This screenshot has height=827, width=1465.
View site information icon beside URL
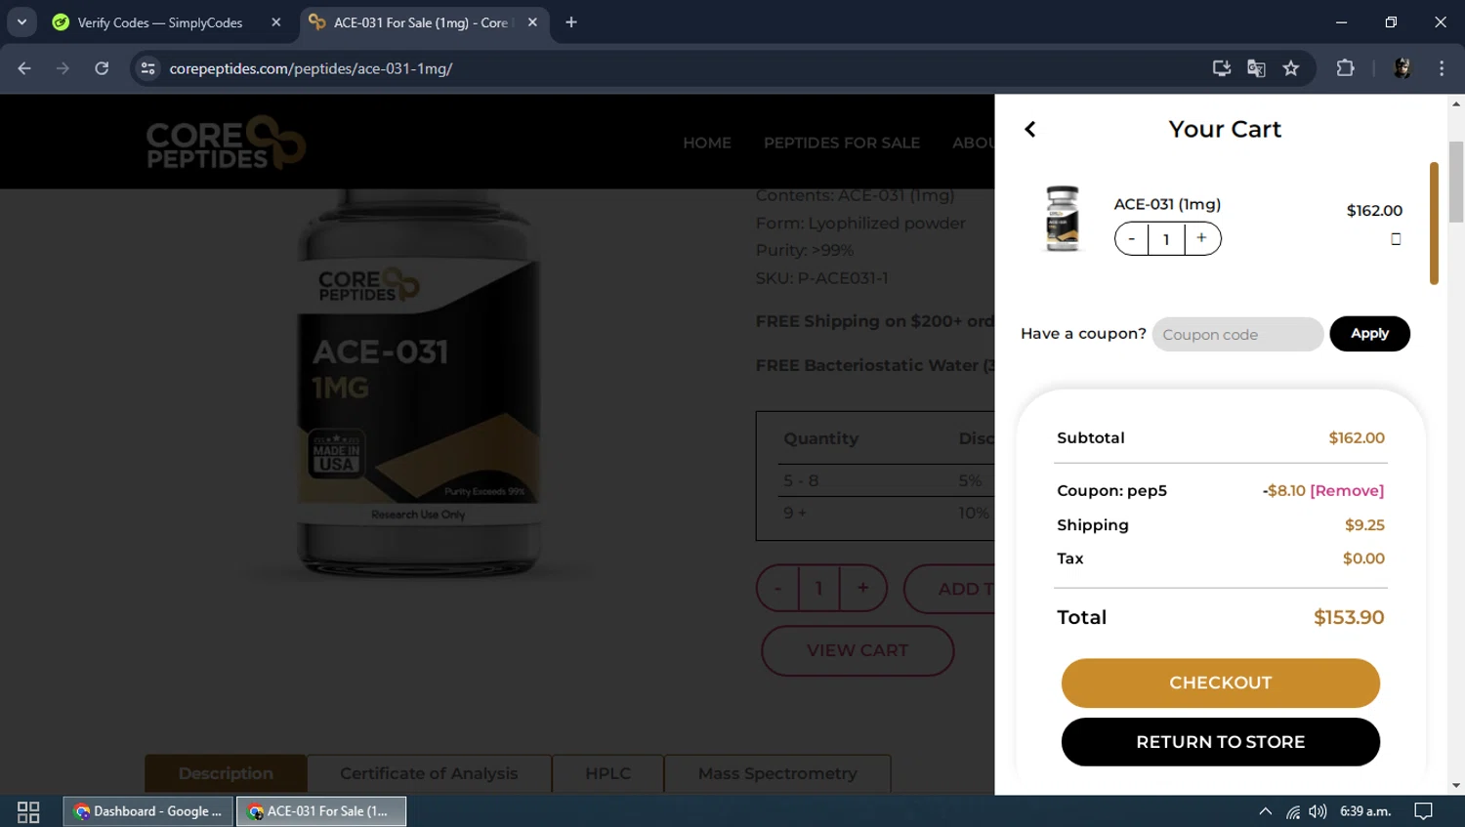pyautogui.click(x=147, y=68)
